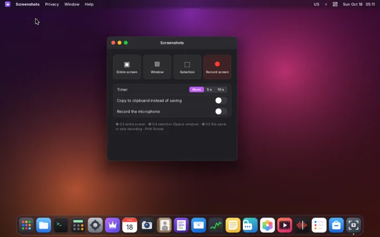Screen dimensions: 380x237
Task: Open yellow Notes app in dock
Action: (233, 225)
